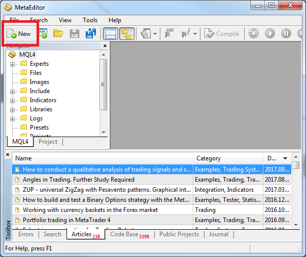Switch to the Code Base tab
The width and height of the screenshot is (306, 257).
pyautogui.click(x=129, y=235)
